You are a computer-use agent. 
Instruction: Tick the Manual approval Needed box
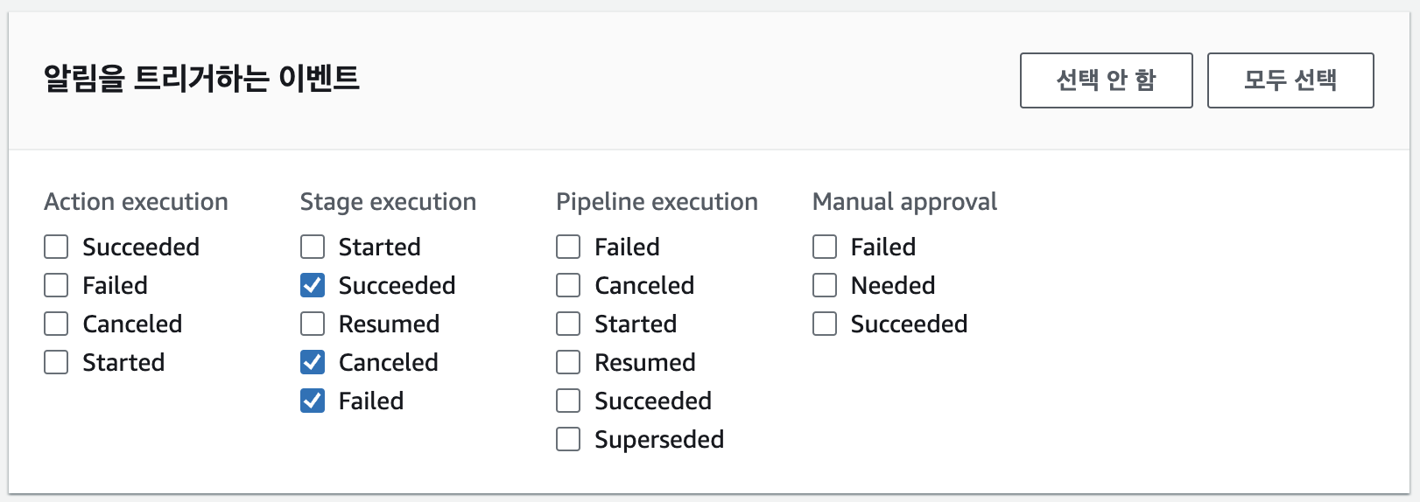[825, 286]
